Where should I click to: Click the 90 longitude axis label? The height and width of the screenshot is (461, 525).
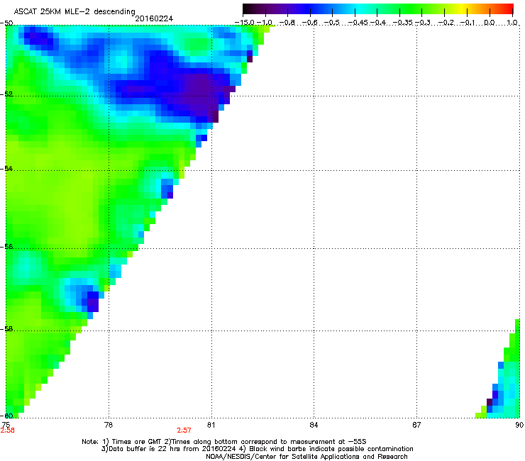pos(519,425)
